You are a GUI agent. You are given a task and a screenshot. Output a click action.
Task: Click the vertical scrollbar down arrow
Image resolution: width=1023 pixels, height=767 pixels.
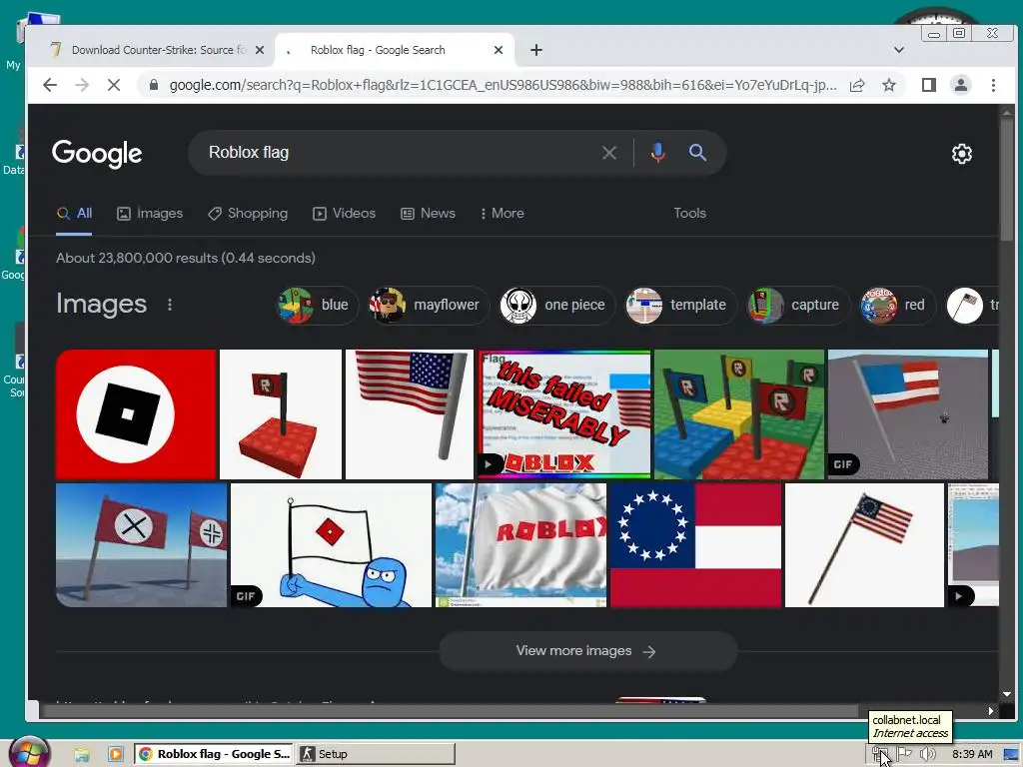pos(1007,695)
